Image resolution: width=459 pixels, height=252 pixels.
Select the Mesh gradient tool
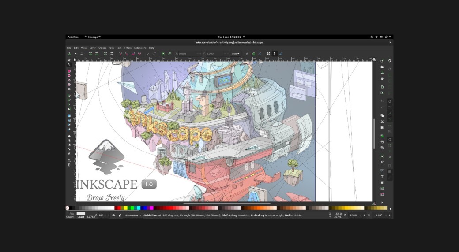[69, 120]
